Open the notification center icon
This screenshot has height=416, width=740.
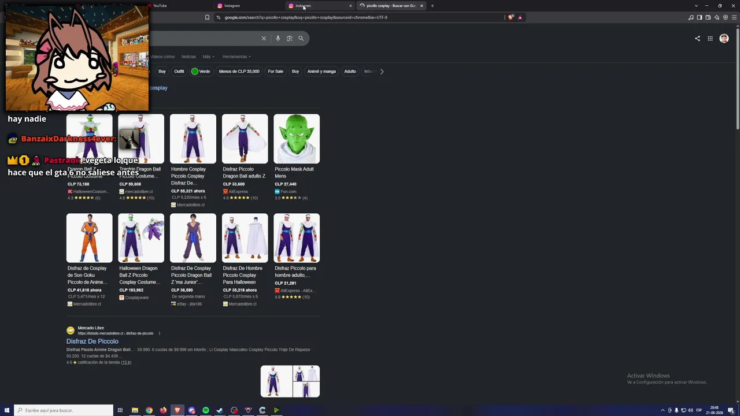tap(731, 410)
